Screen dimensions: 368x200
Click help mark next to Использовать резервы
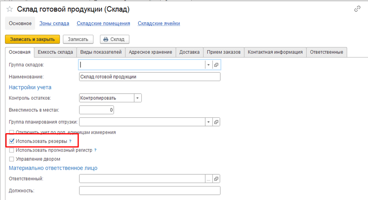pos(70,141)
